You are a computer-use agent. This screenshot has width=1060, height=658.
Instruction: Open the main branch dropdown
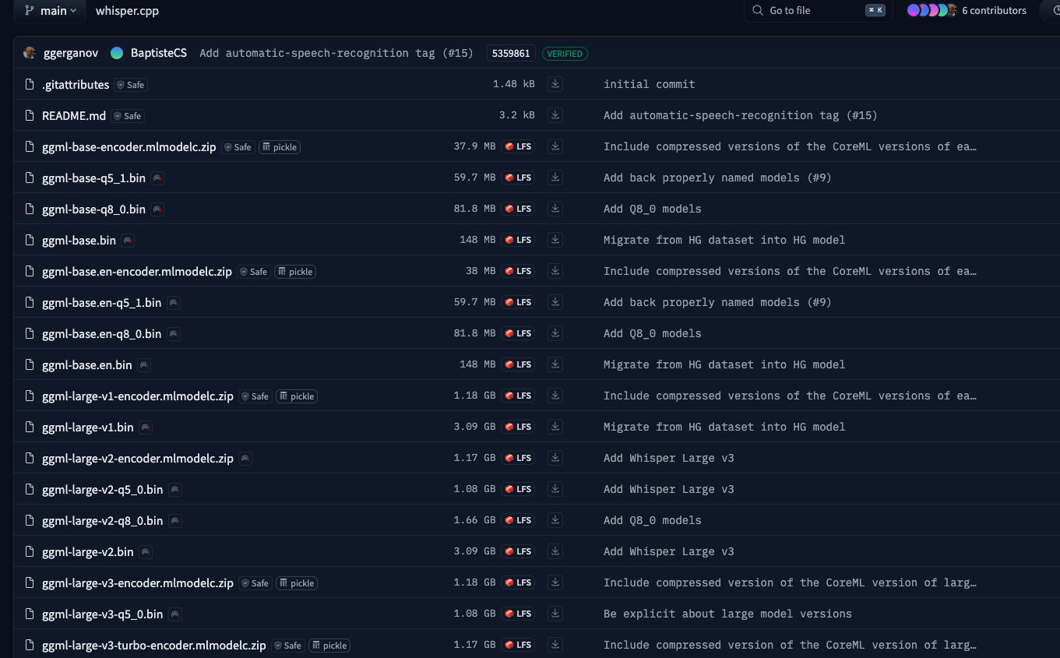click(51, 11)
